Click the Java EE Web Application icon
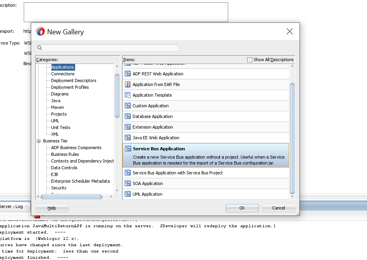The height and width of the screenshot is (260, 367). click(128, 138)
